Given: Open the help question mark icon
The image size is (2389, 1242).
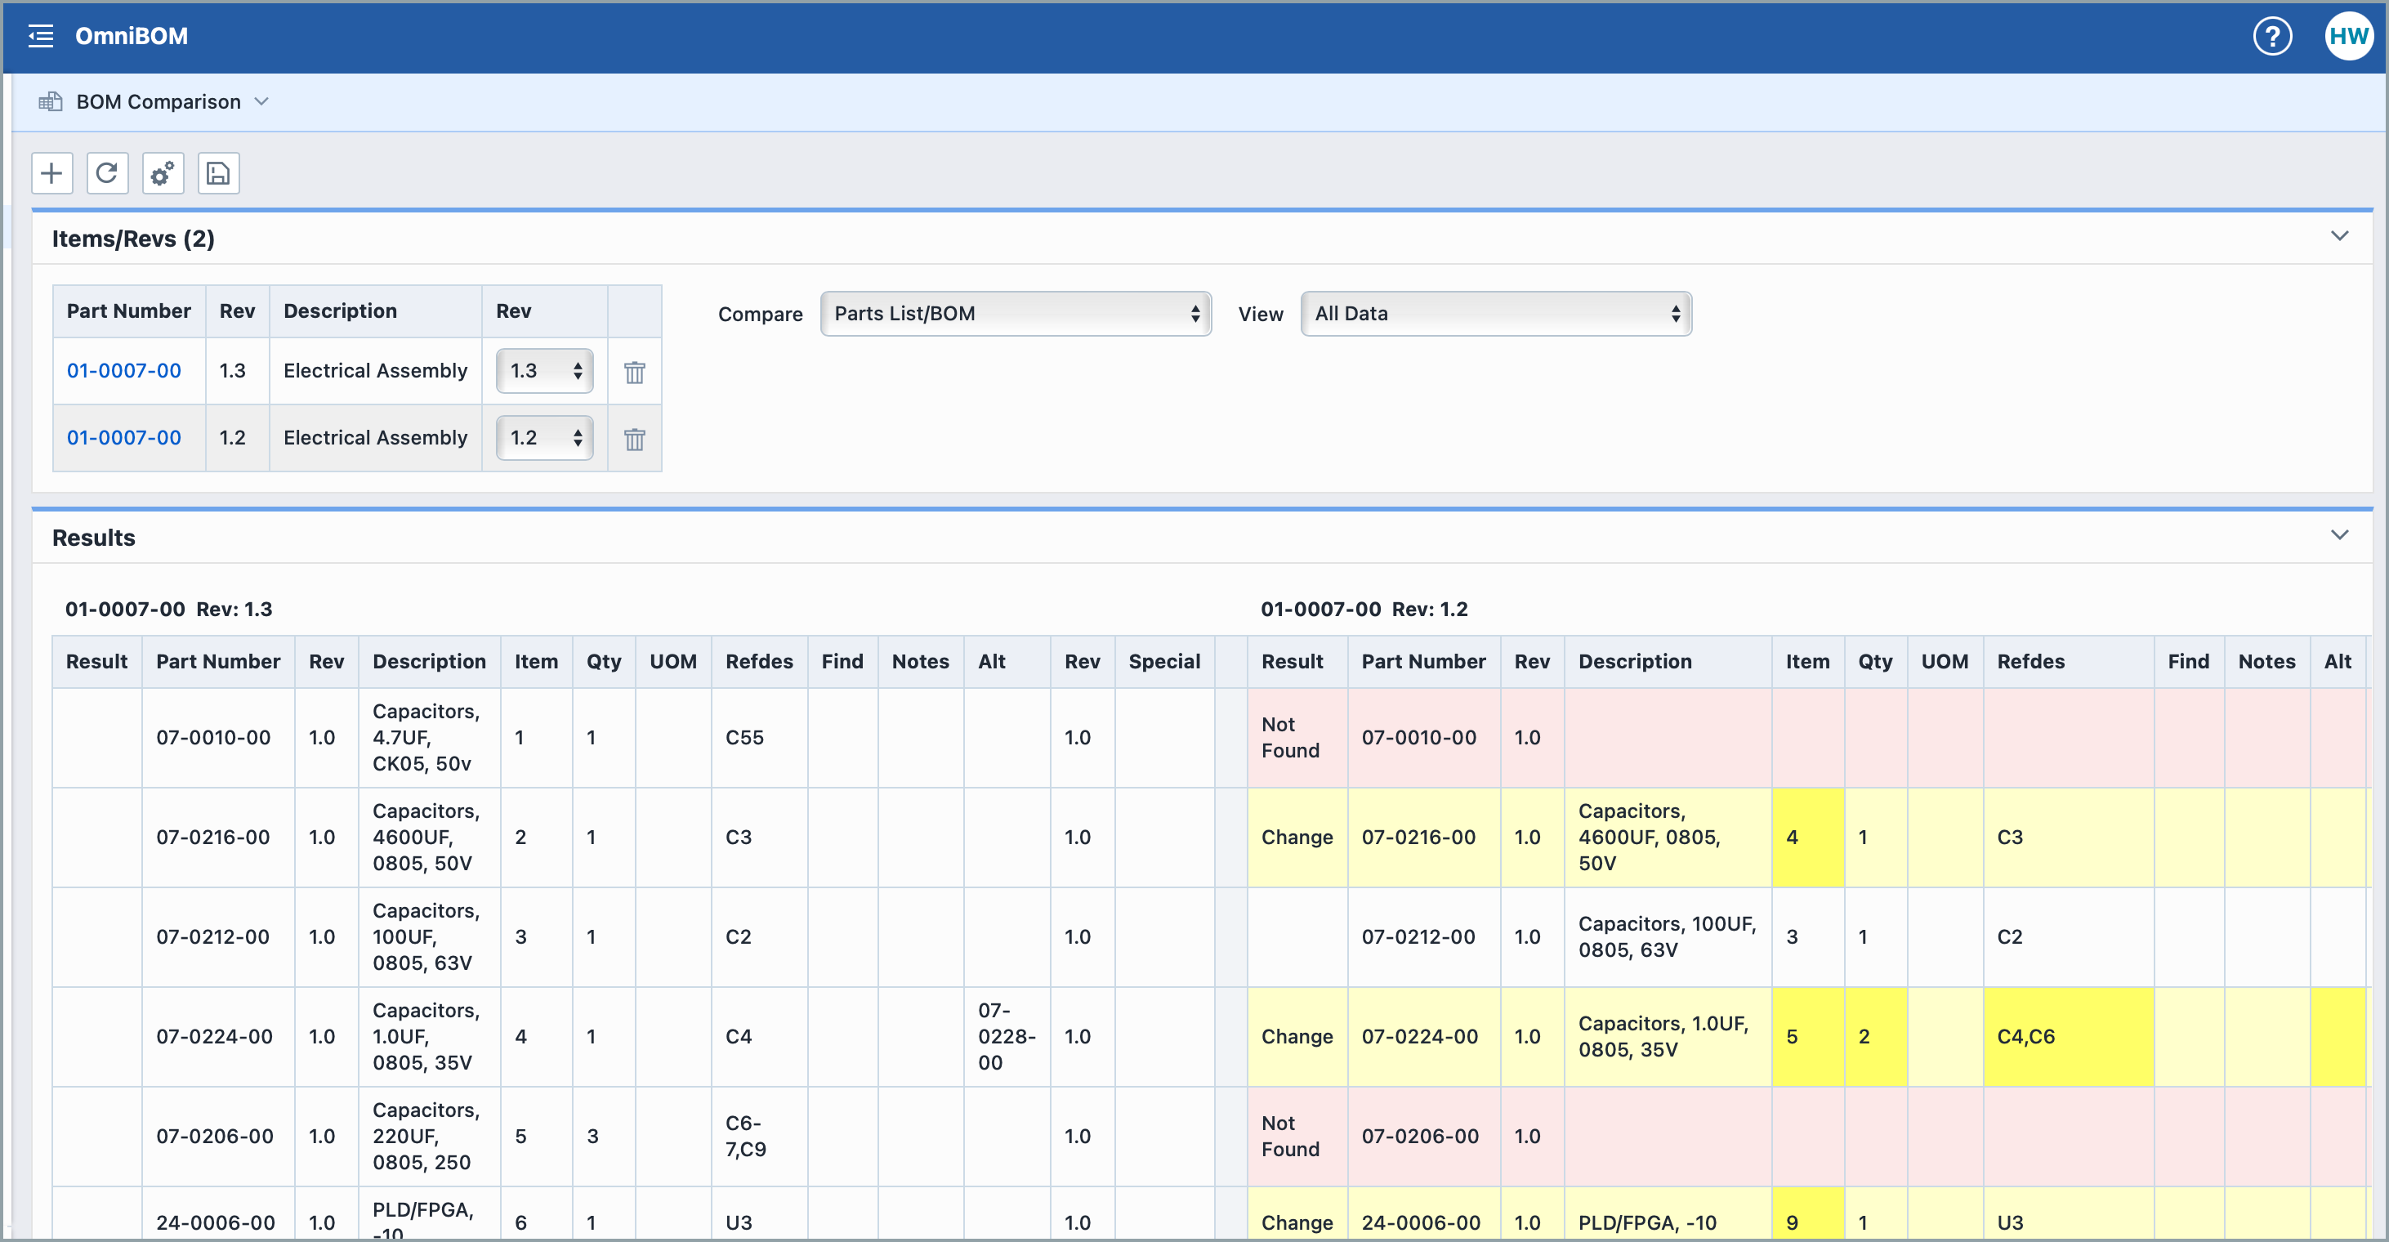Looking at the screenshot, I should pos(2272,36).
